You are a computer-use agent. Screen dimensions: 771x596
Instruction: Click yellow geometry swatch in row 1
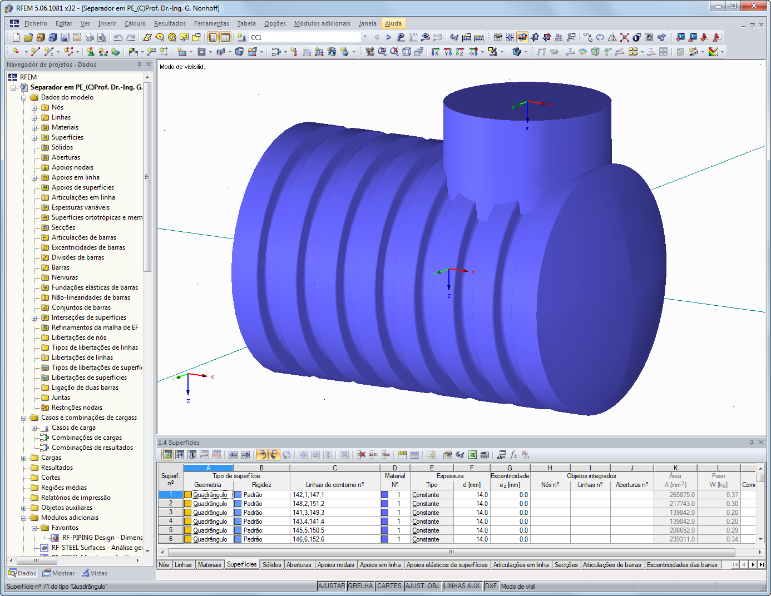[188, 495]
